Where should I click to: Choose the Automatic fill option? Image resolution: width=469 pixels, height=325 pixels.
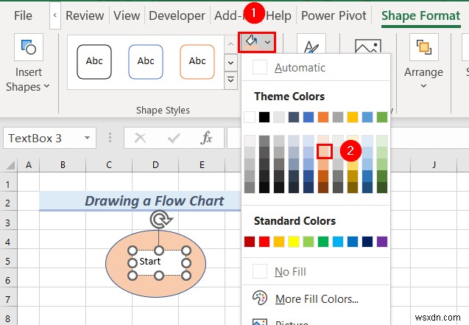(x=316, y=68)
